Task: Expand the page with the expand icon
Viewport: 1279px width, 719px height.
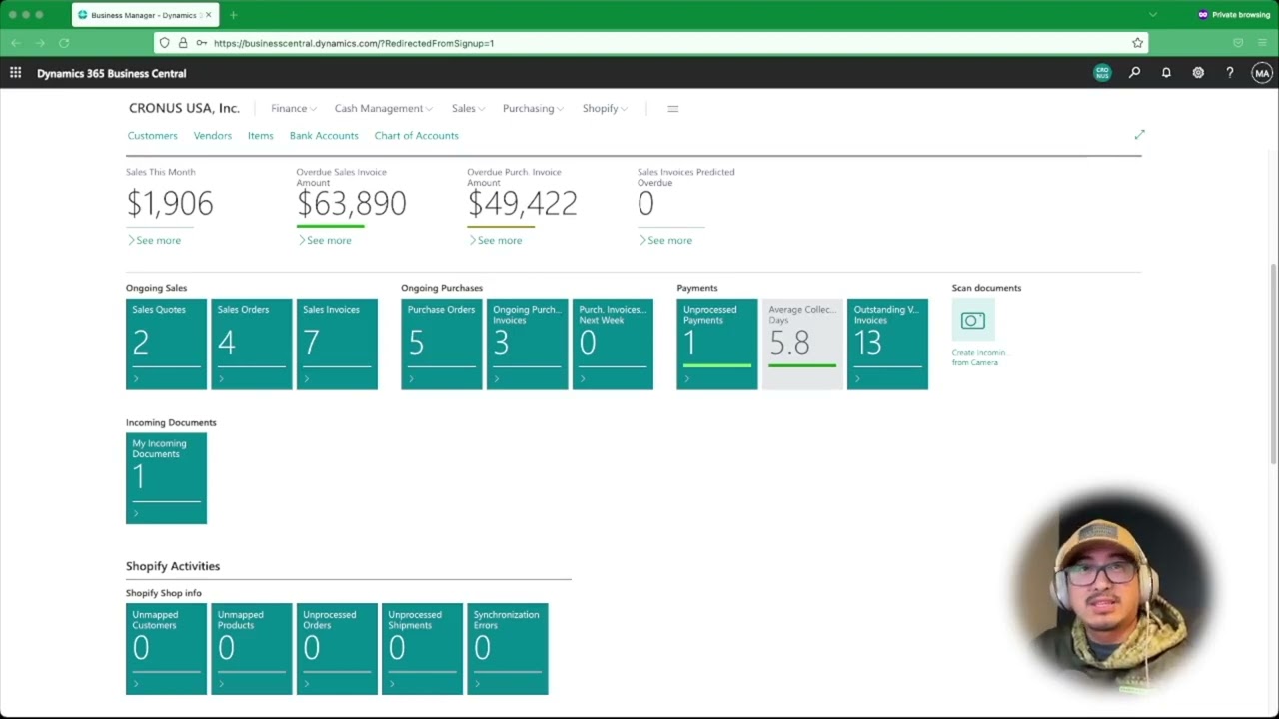Action: tap(1139, 134)
